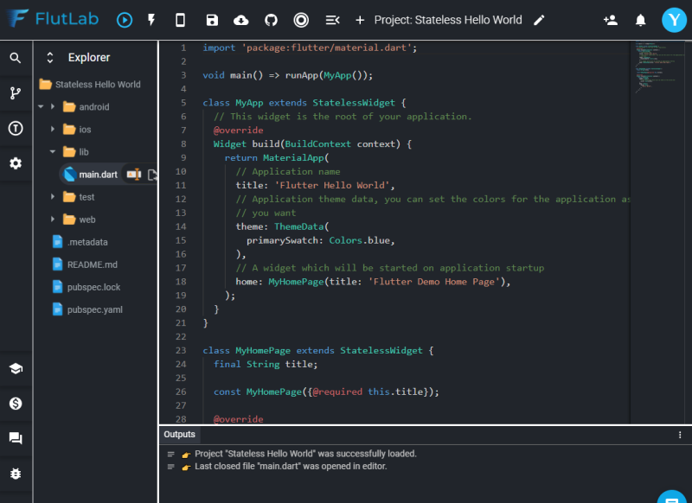
Task: Open the search icon in left sidebar
Action: tap(16, 58)
